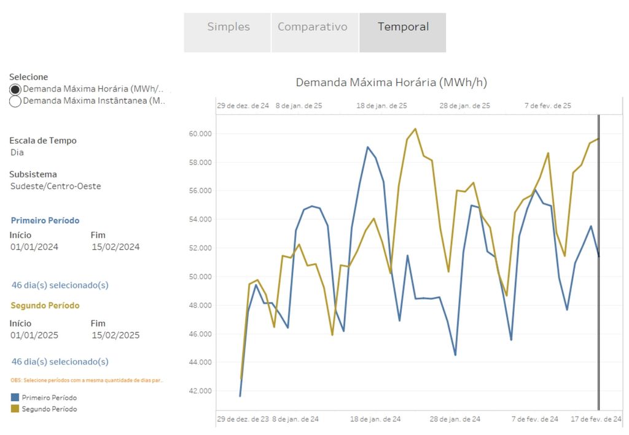Open the Comparativo tab
The height and width of the screenshot is (435, 629).
[x=312, y=27]
